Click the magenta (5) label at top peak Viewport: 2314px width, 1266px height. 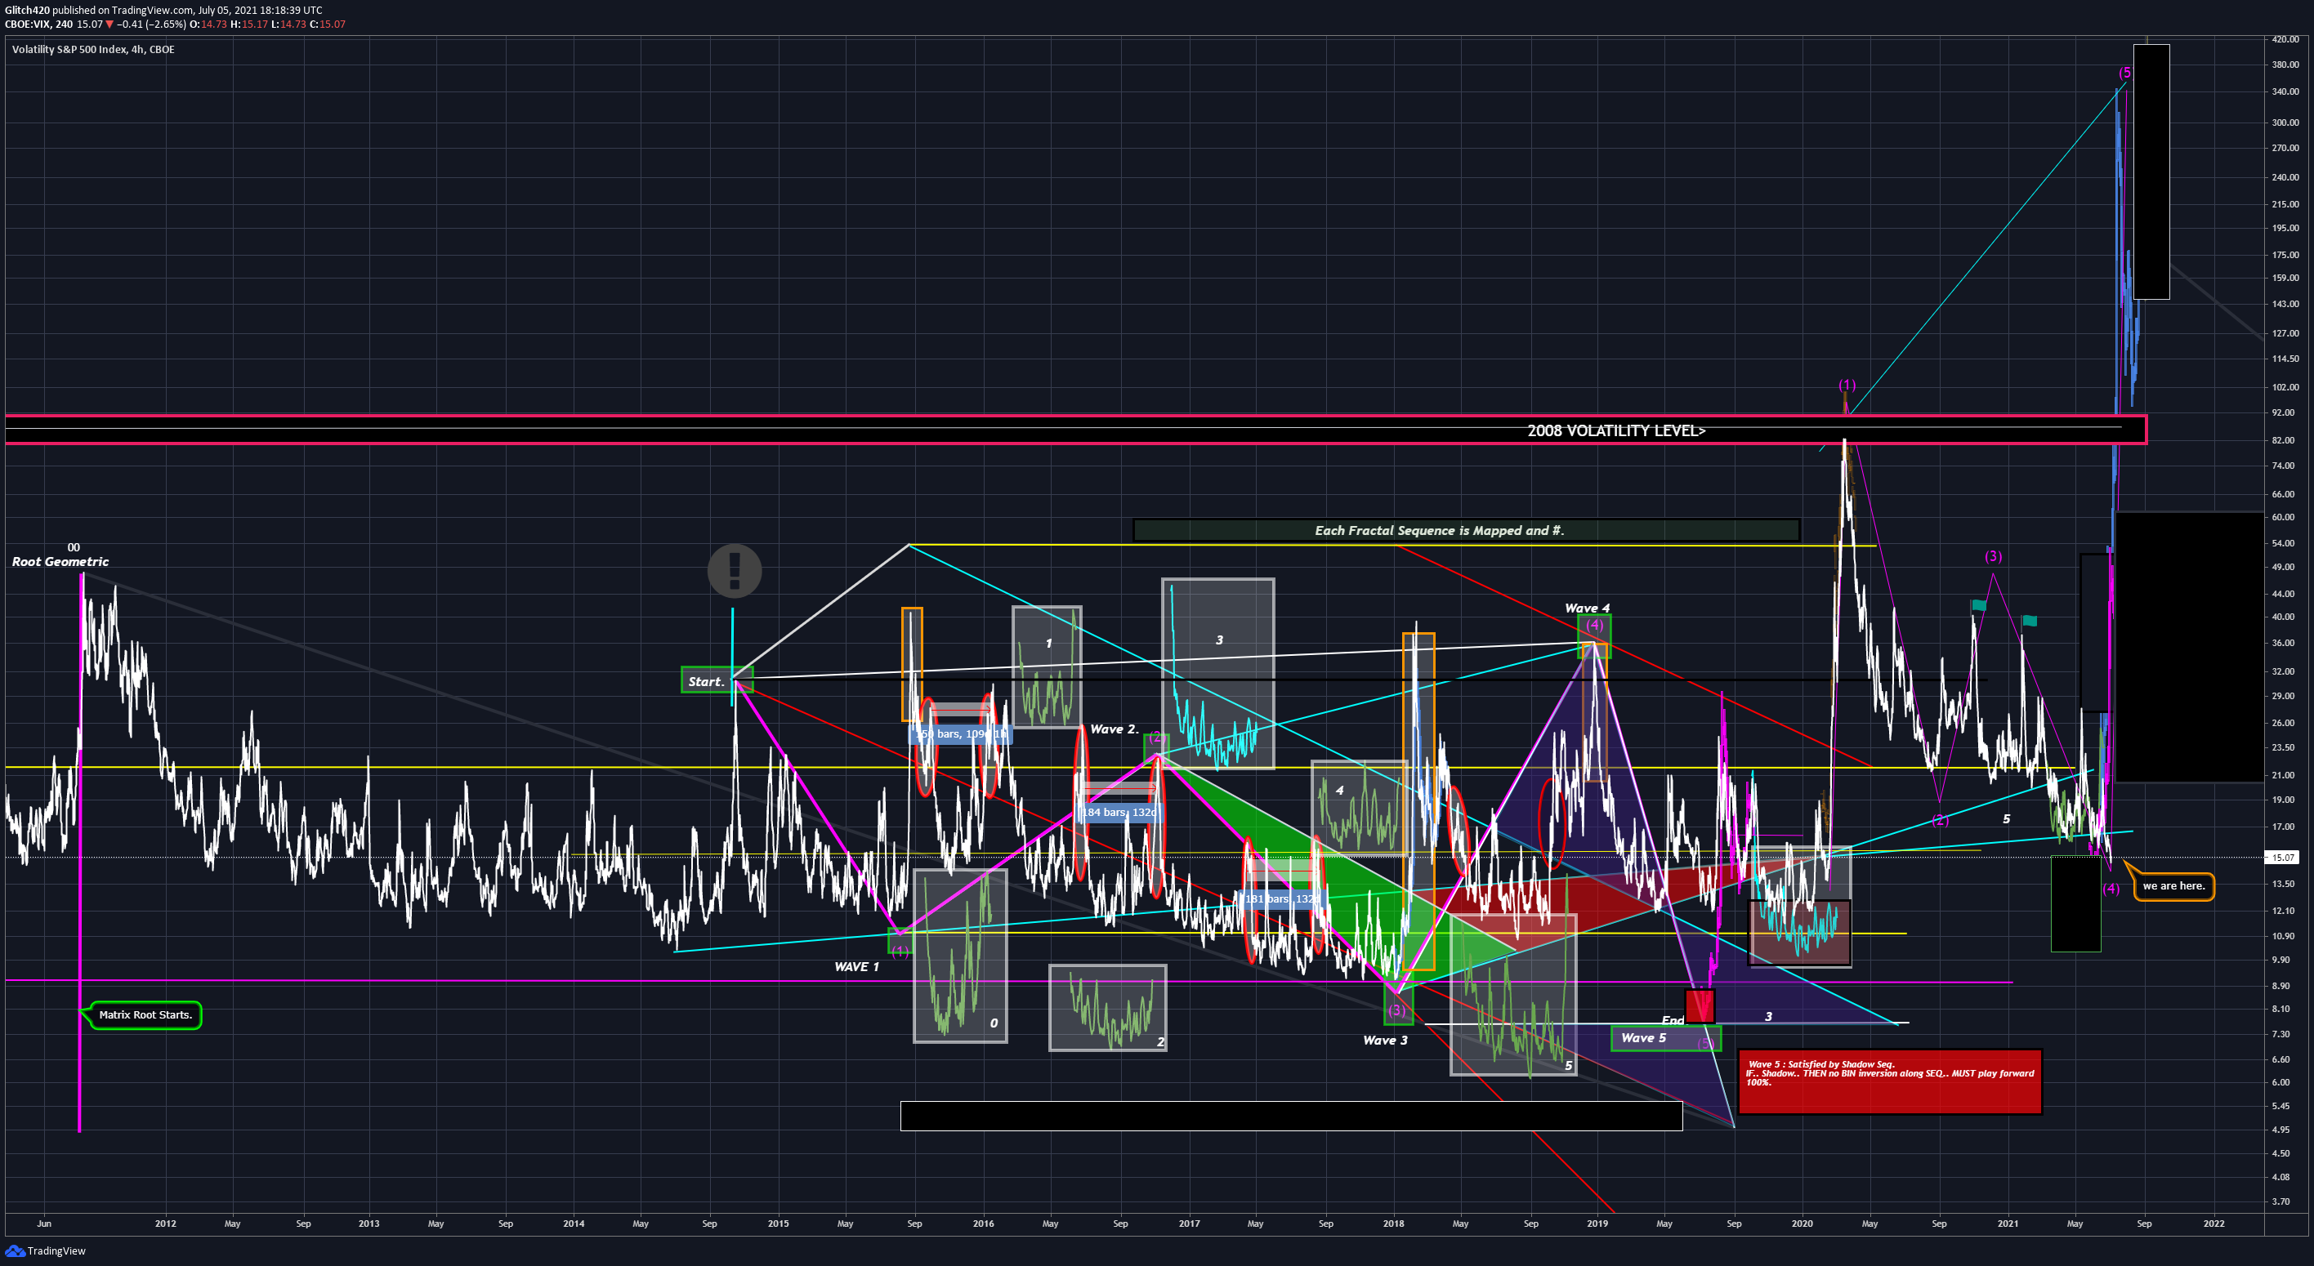point(2124,73)
